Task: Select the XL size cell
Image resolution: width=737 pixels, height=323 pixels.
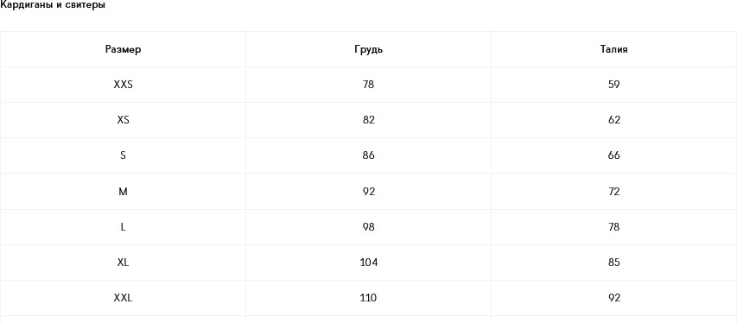Action: (x=124, y=262)
